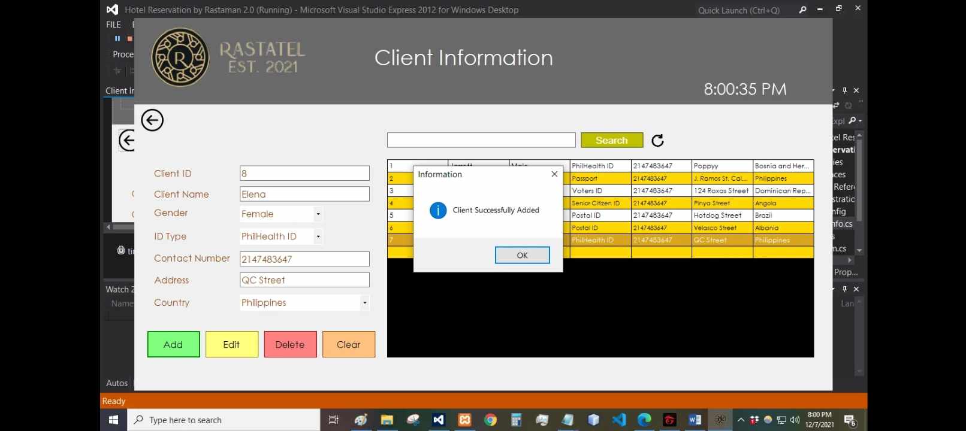Open the Gender dropdown
Viewport: 966px width, 431px height.
(318, 214)
